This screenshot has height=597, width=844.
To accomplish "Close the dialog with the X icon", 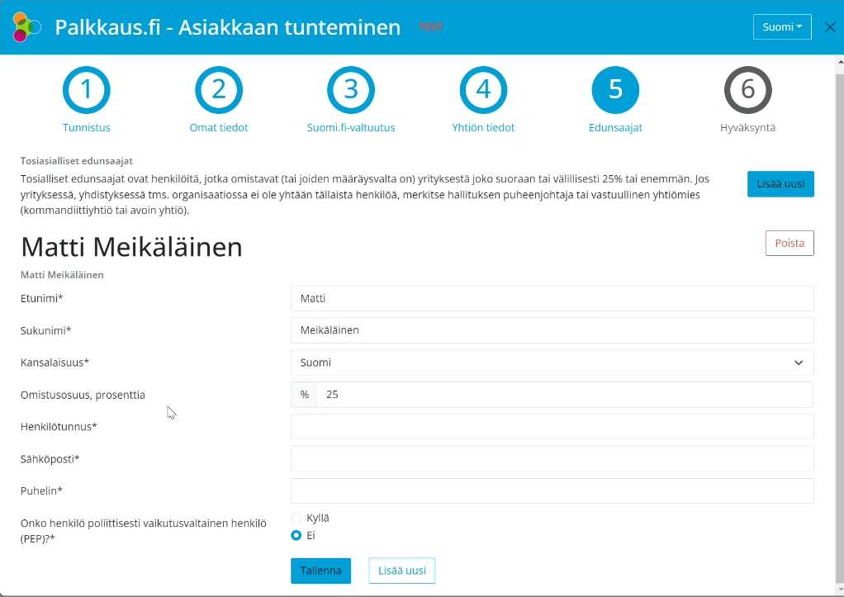I will pyautogui.click(x=830, y=27).
